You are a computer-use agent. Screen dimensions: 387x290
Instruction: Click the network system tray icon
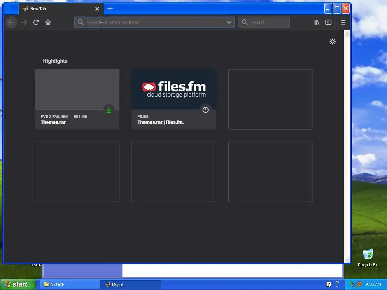click(352, 284)
